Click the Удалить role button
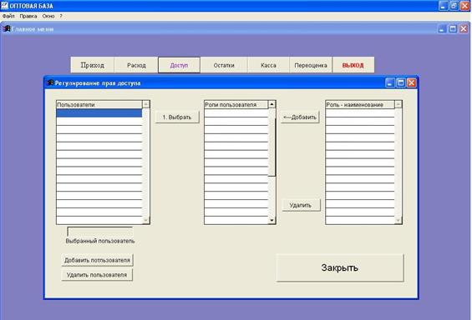 (x=301, y=205)
